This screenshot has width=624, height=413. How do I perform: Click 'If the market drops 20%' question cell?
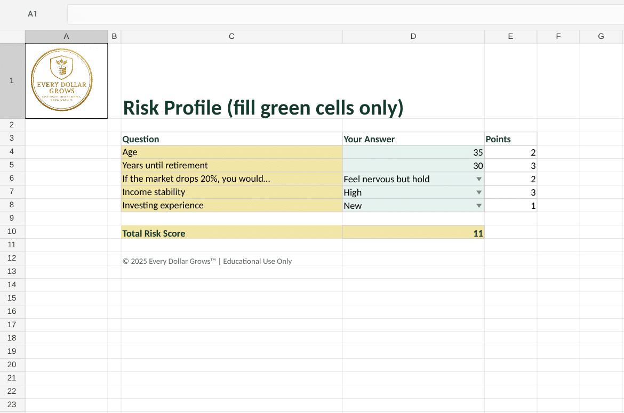231,179
